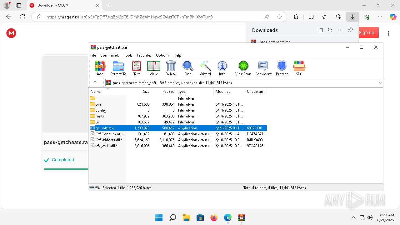The height and width of the screenshot is (225, 400).
Task: Show archive Info
Action: pyautogui.click(x=222, y=68)
